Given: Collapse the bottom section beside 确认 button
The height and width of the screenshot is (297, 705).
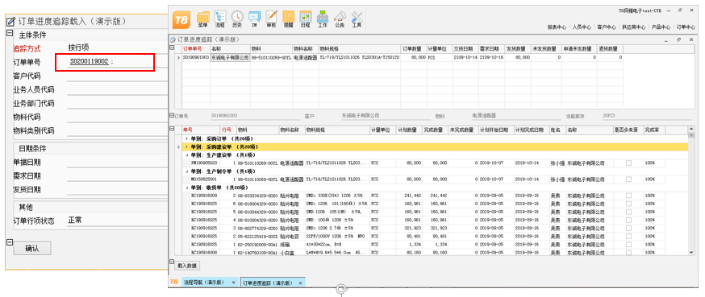Looking at the screenshot, I should click(x=10, y=243).
